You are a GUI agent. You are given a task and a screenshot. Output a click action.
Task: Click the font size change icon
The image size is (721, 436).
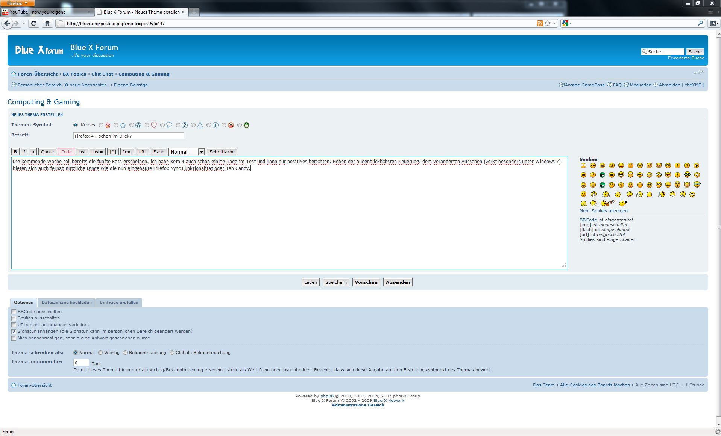(x=698, y=73)
